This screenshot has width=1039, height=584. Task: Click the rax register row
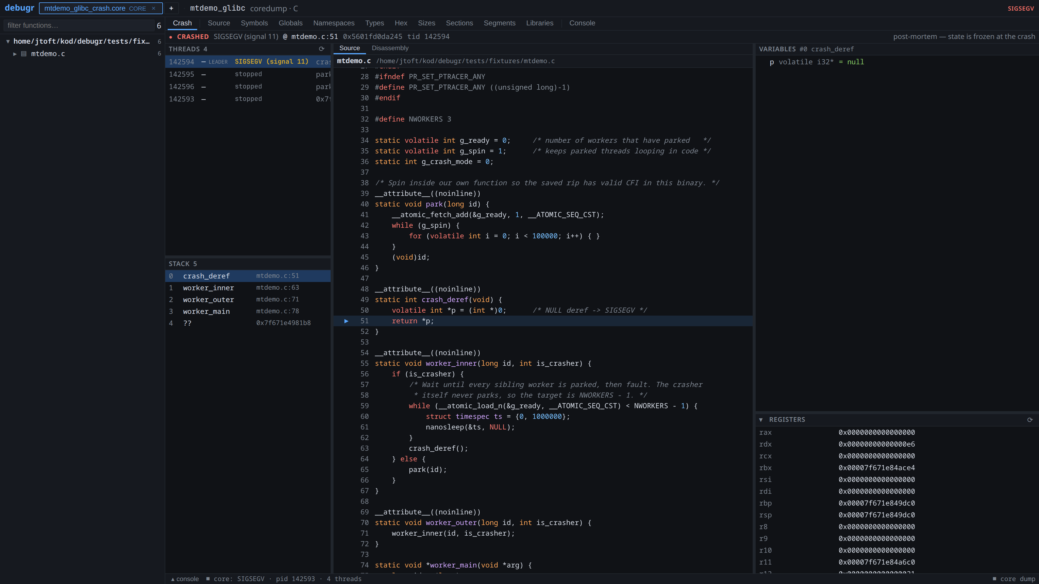897,432
